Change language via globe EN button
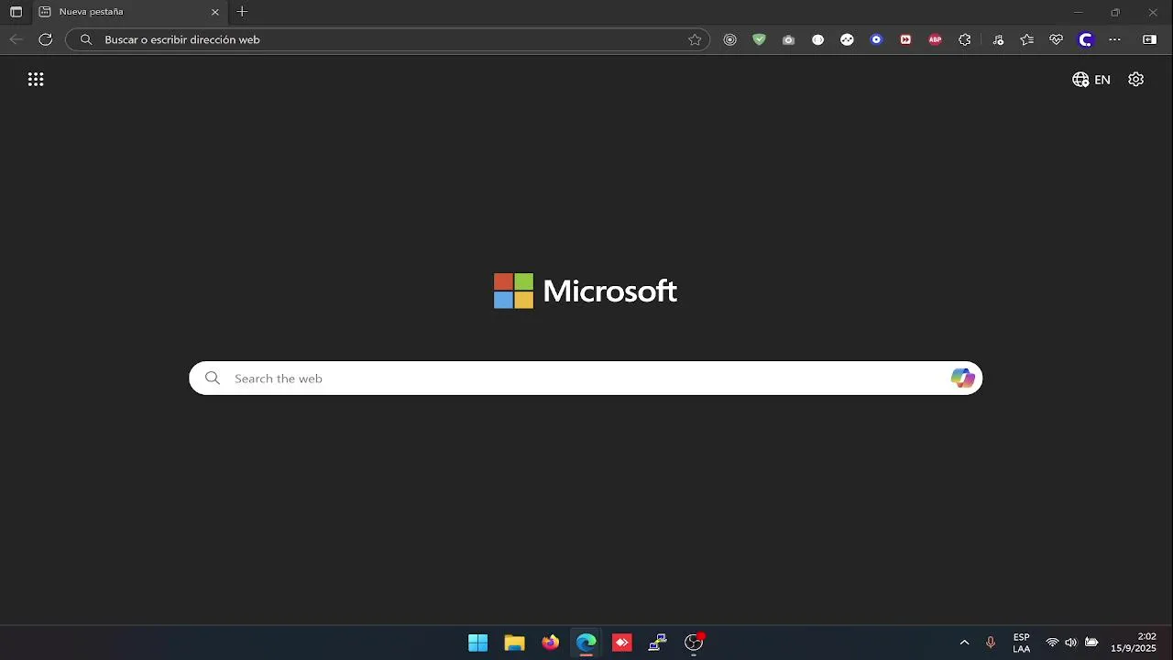1173x660 pixels. pyautogui.click(x=1091, y=80)
